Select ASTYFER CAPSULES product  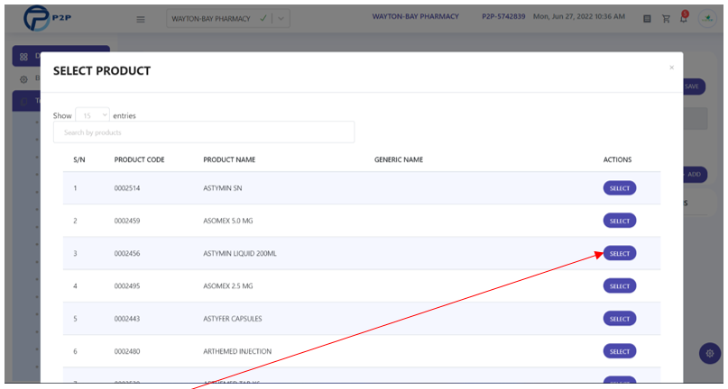point(620,319)
